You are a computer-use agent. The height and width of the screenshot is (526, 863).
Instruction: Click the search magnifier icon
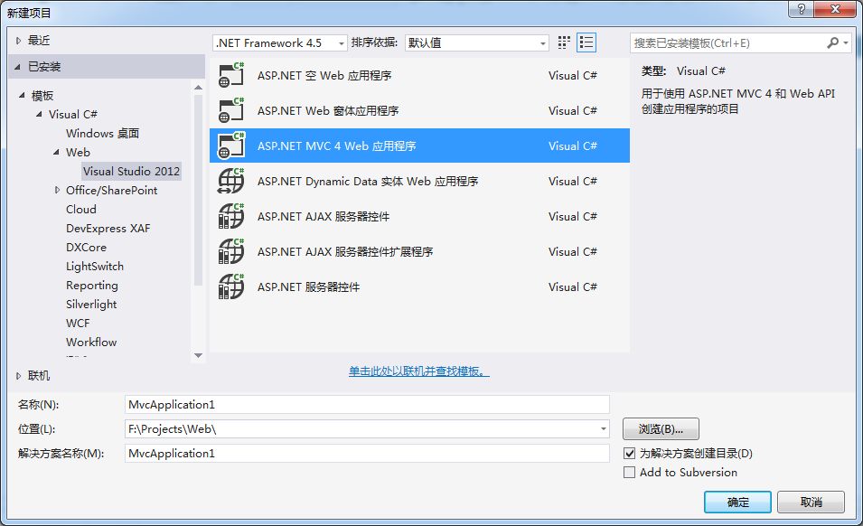(833, 42)
